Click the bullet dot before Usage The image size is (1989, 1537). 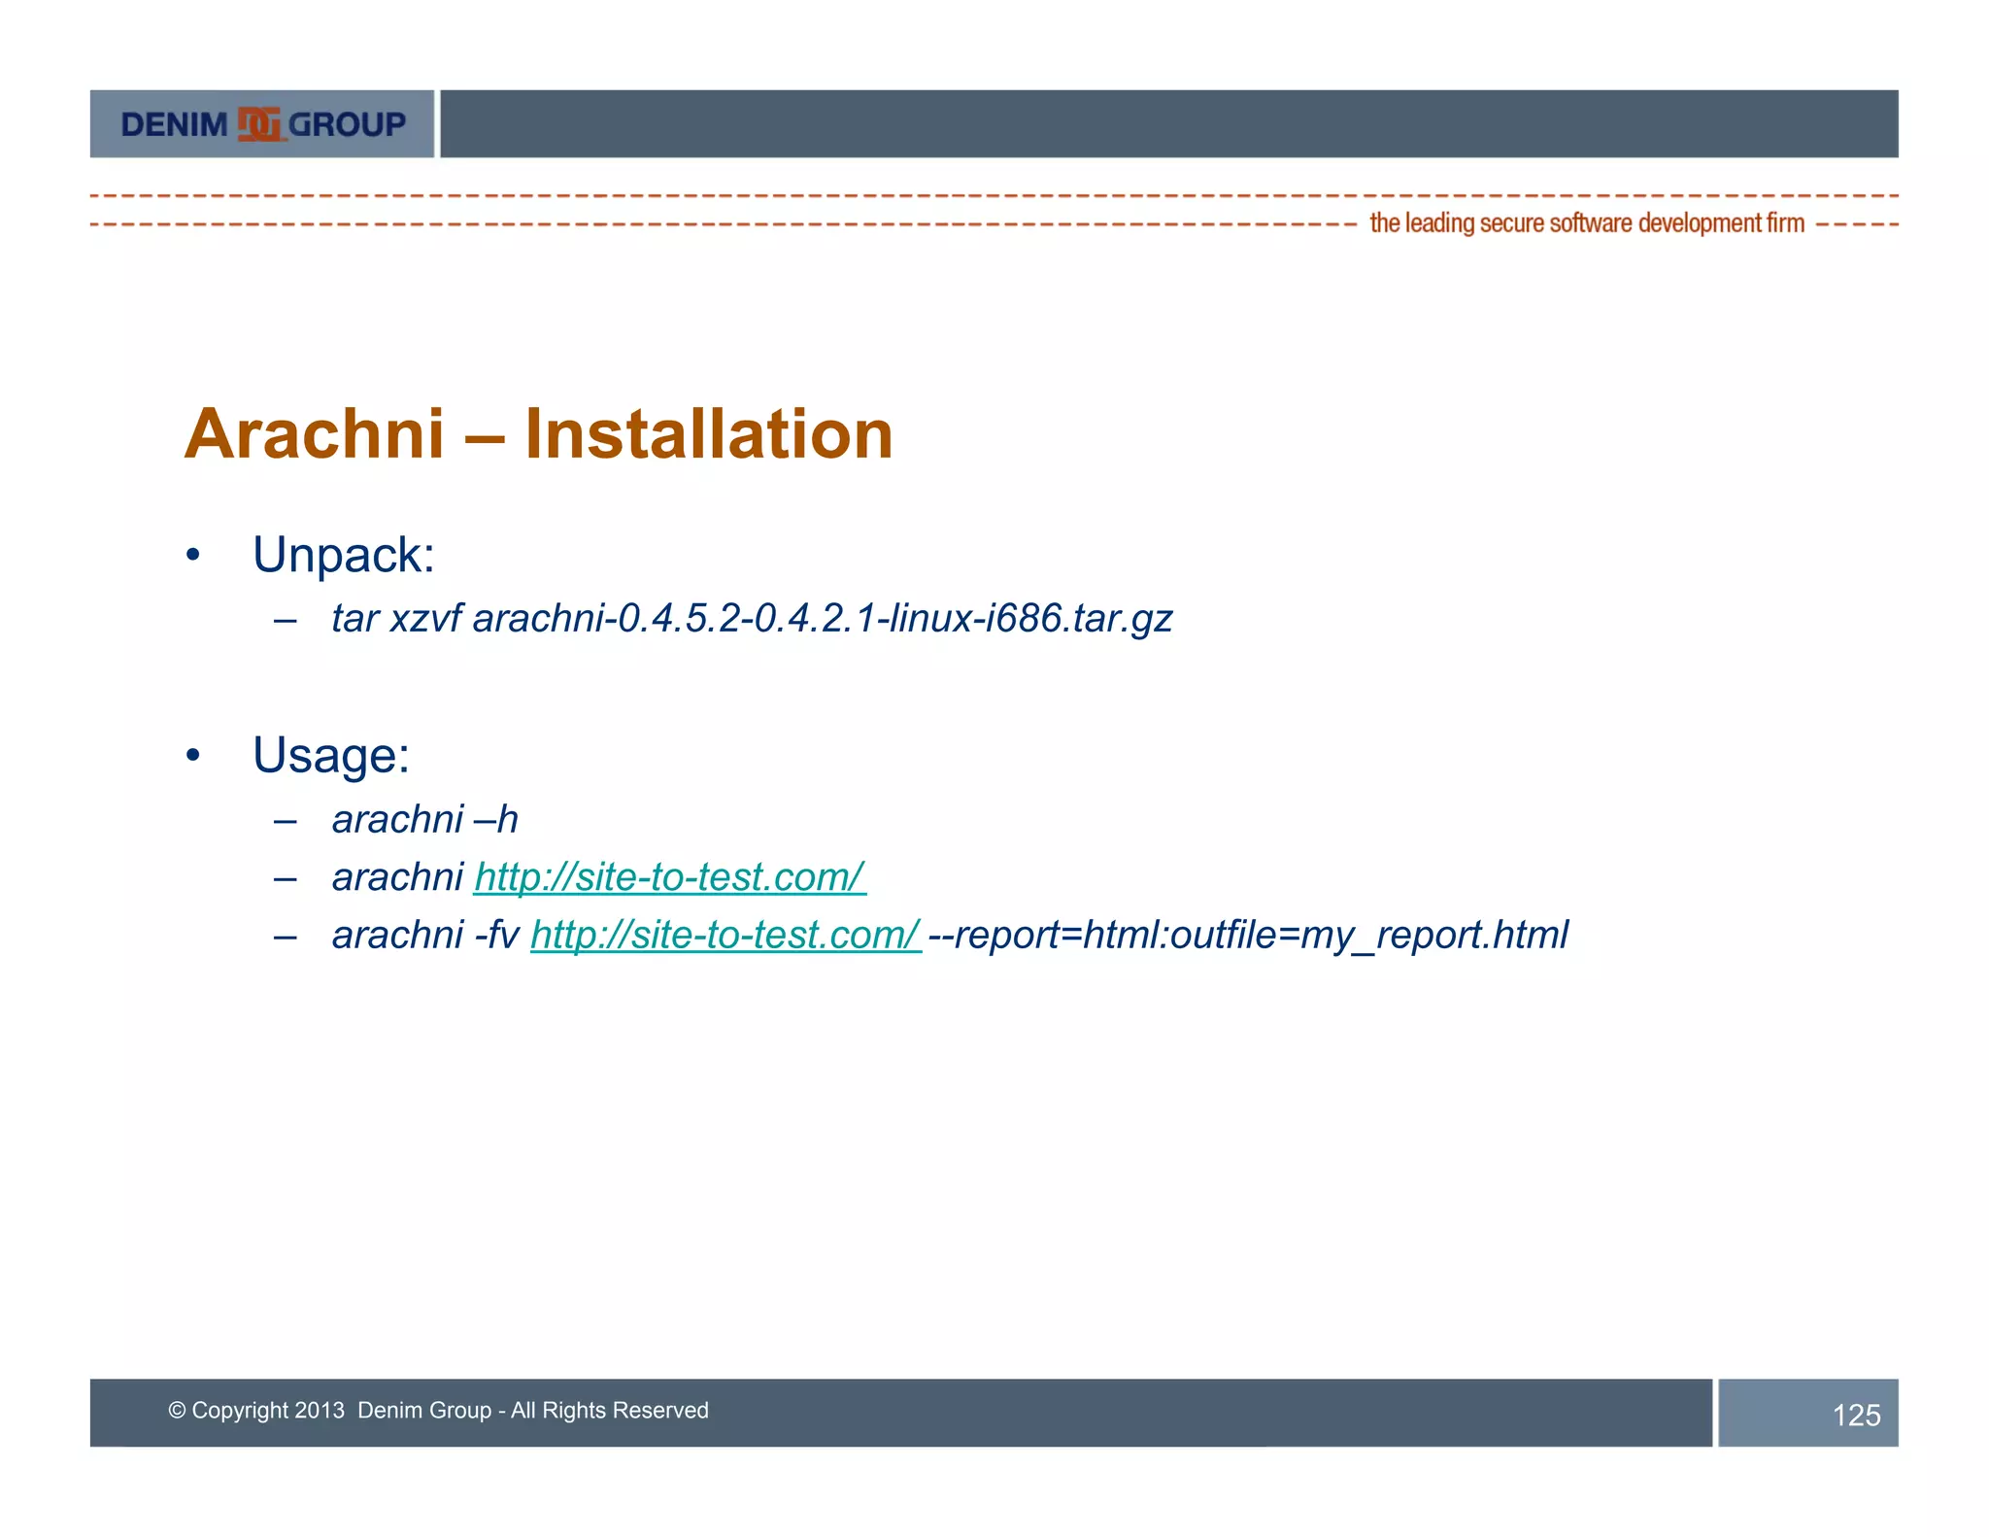pyautogui.click(x=193, y=755)
